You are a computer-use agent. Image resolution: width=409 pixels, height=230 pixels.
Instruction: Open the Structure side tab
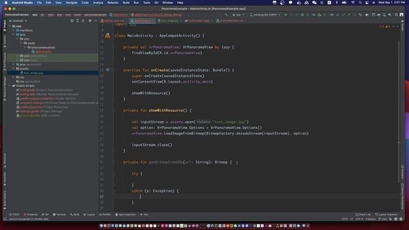click(x=4, y=160)
